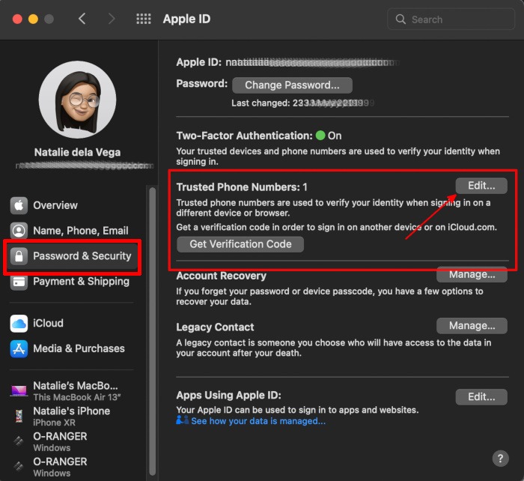Go back with the left chevron arrow
This screenshot has width=524, height=481.
82,19
